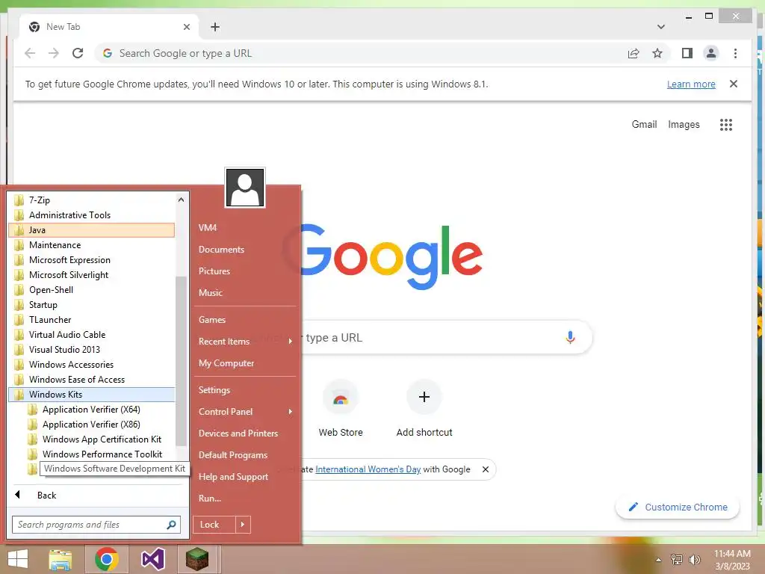The width and height of the screenshot is (765, 574).
Task: Open the taskbar clock showing 11:44 AM
Action: (x=732, y=560)
